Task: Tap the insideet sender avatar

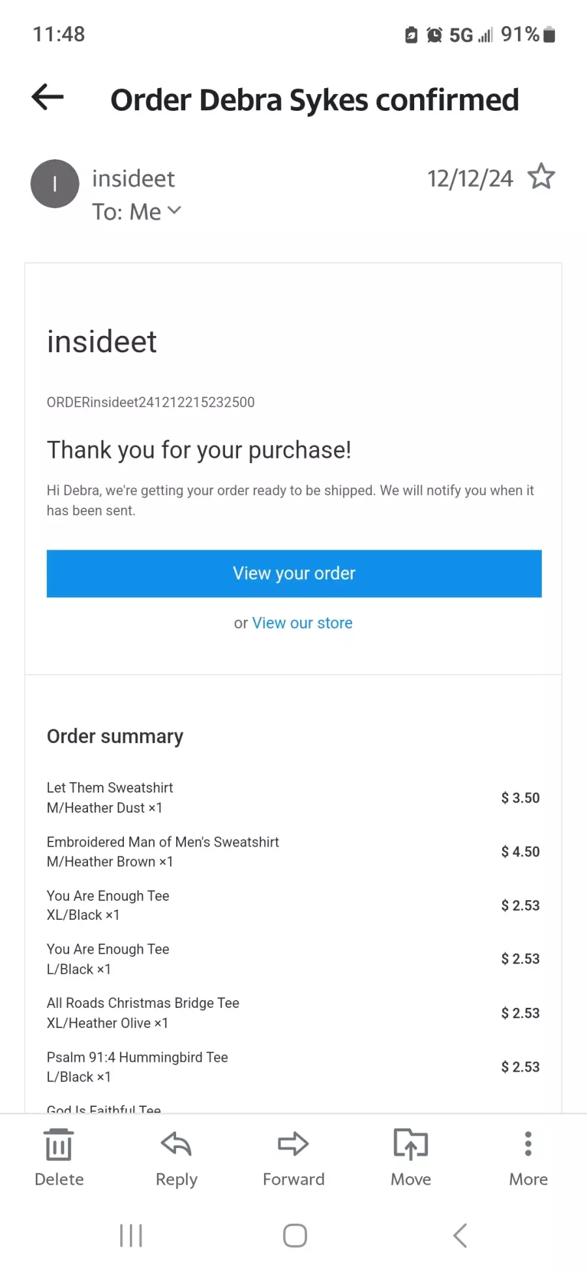Action: (55, 184)
